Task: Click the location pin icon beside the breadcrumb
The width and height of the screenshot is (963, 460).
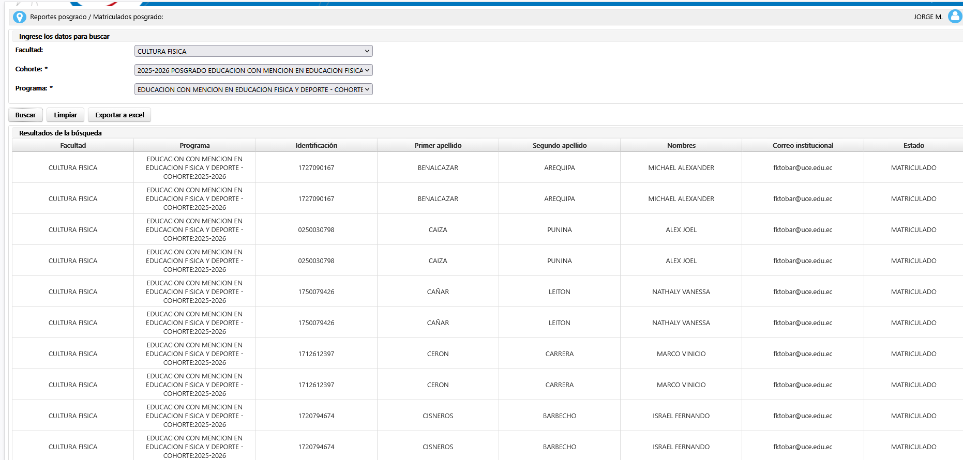Action: click(19, 17)
